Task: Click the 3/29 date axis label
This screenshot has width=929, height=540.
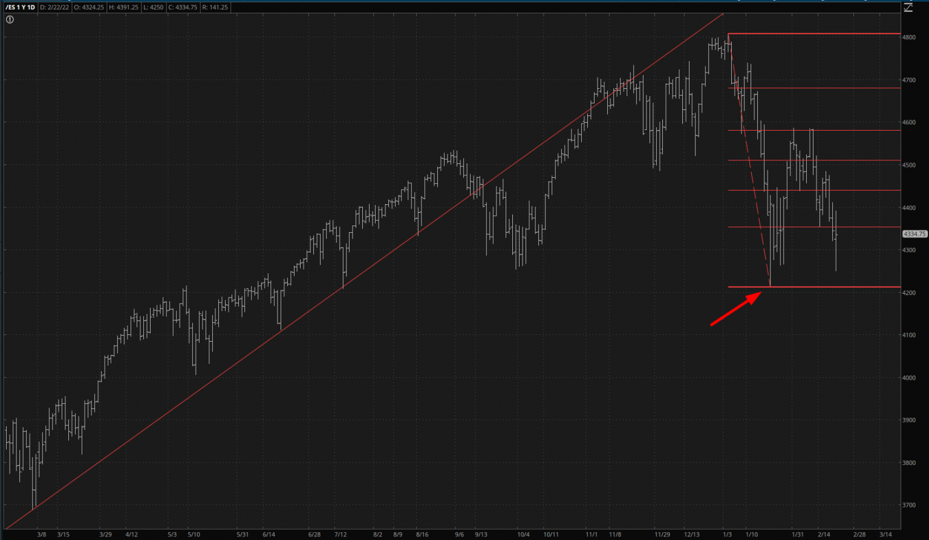Action: [x=106, y=535]
